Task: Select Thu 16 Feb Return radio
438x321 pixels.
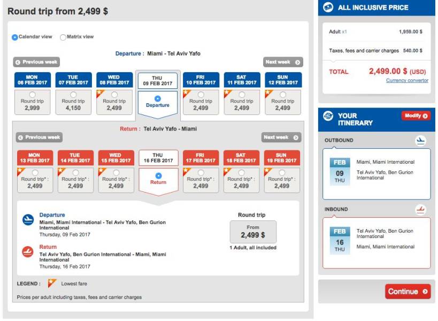Action: tap(158, 175)
